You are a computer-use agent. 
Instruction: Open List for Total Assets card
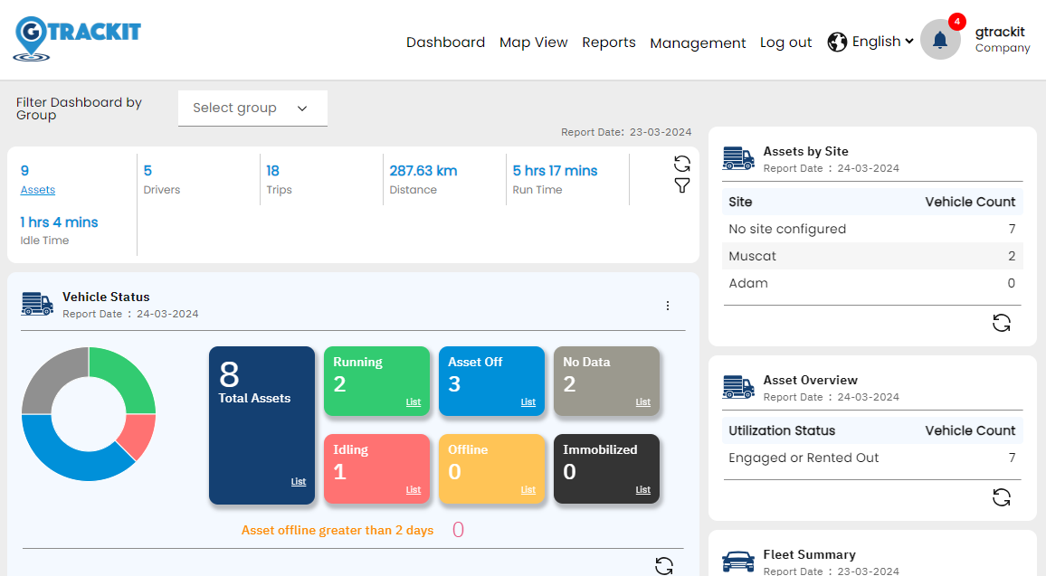(299, 481)
